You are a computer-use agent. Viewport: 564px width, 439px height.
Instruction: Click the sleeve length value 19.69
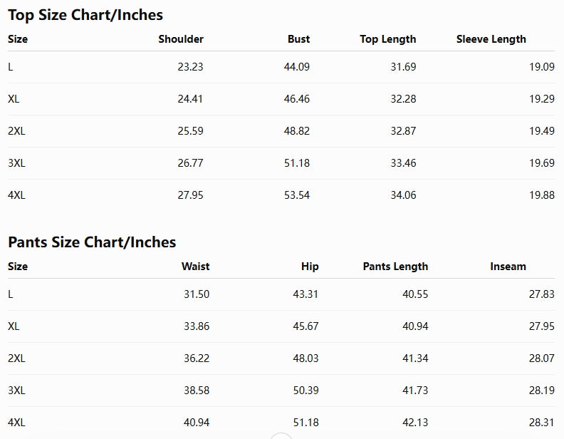[x=542, y=163]
